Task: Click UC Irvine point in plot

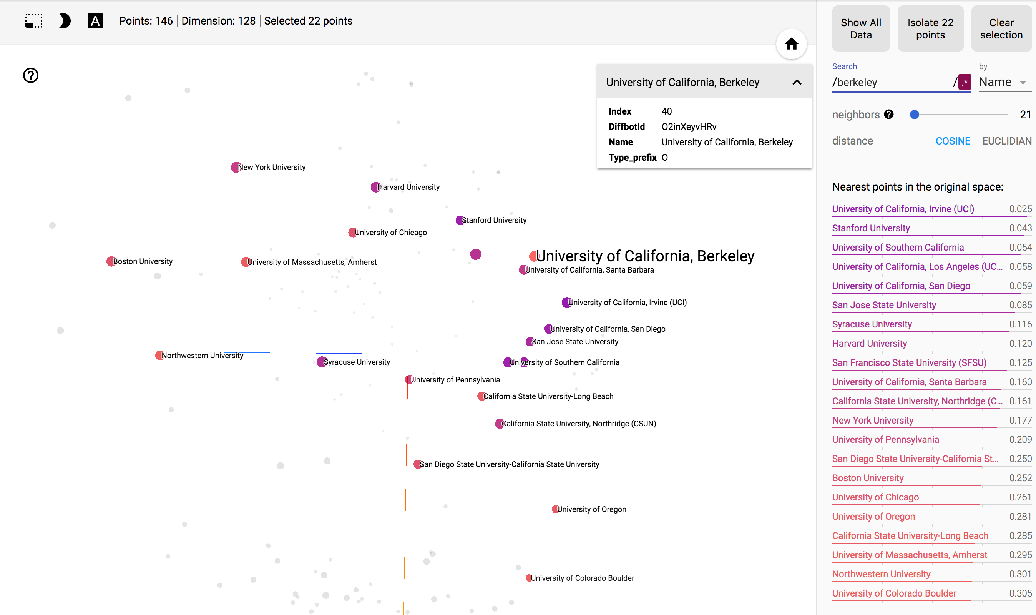Action: [x=567, y=303]
